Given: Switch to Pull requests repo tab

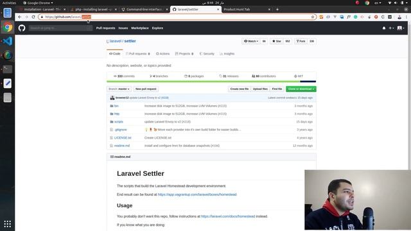Looking at the screenshot, I should (x=138, y=53).
